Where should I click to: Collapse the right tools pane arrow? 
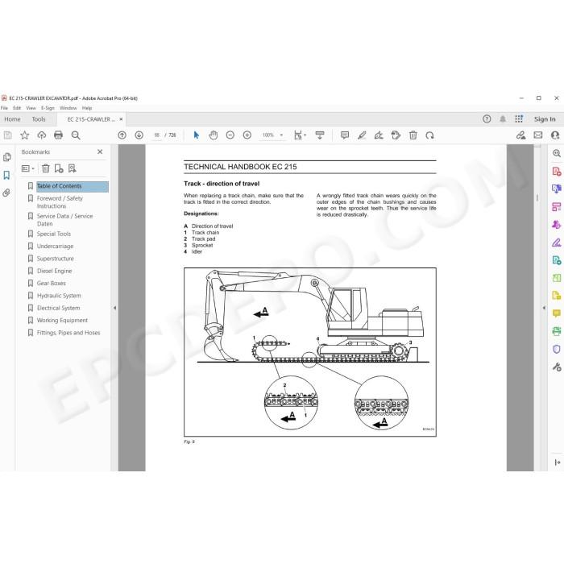point(544,308)
